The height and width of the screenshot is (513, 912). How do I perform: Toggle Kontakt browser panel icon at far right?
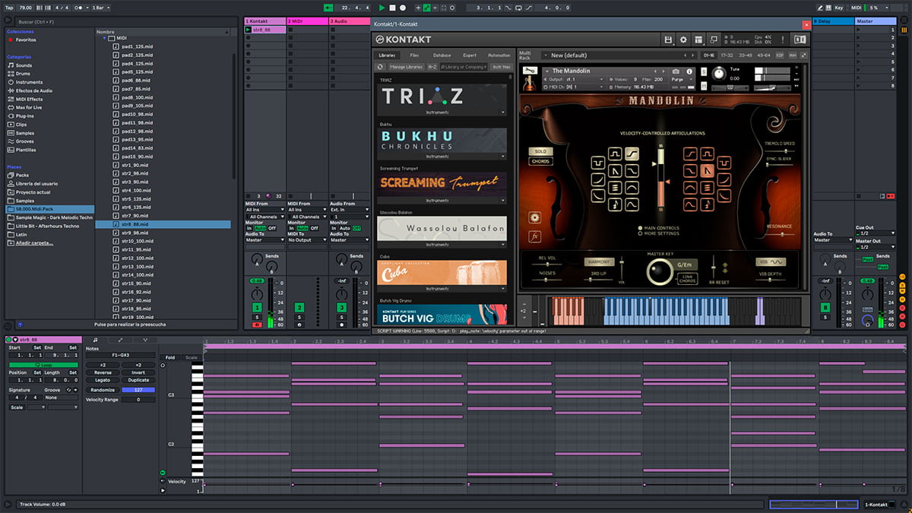click(x=800, y=40)
